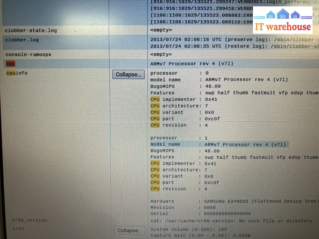
Task: Click the cr50-version 'No such file' message
Action: click(x=231, y=221)
